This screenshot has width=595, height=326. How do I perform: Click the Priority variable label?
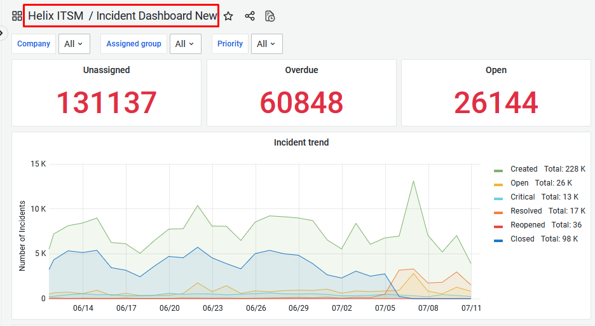tap(230, 44)
